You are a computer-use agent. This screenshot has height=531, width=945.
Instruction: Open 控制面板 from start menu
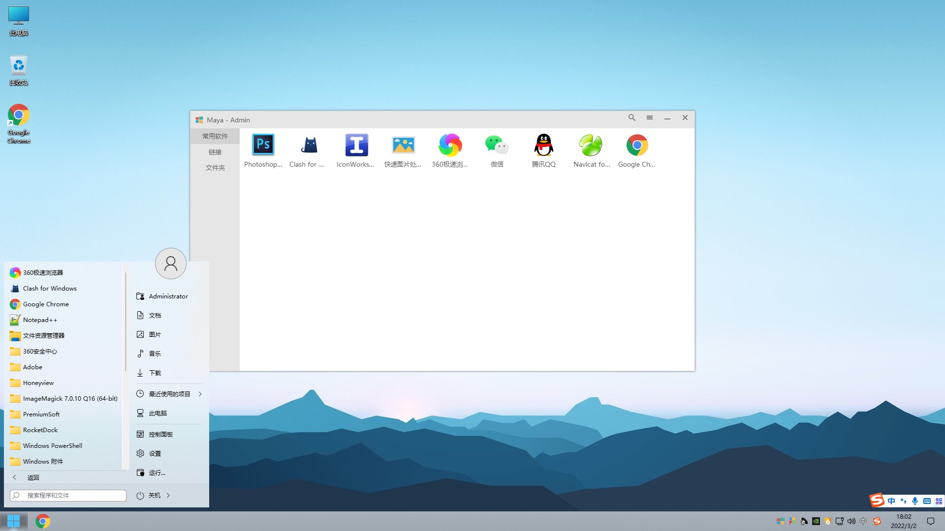(160, 434)
